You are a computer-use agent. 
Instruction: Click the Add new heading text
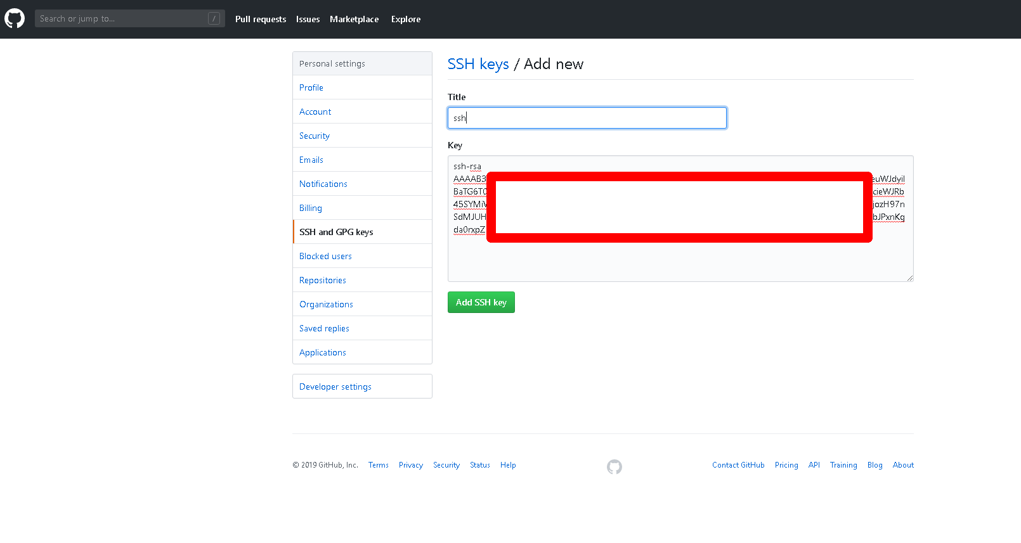(x=554, y=64)
